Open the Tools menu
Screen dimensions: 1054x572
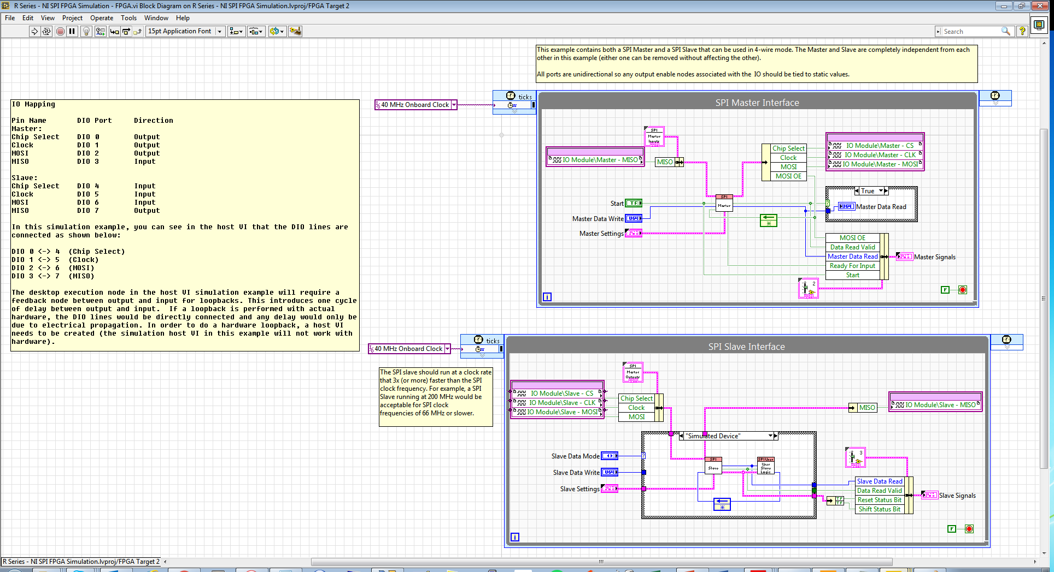[x=129, y=18]
